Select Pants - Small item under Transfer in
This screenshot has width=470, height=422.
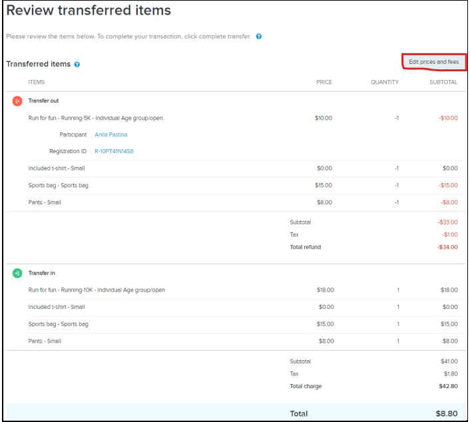tap(45, 341)
